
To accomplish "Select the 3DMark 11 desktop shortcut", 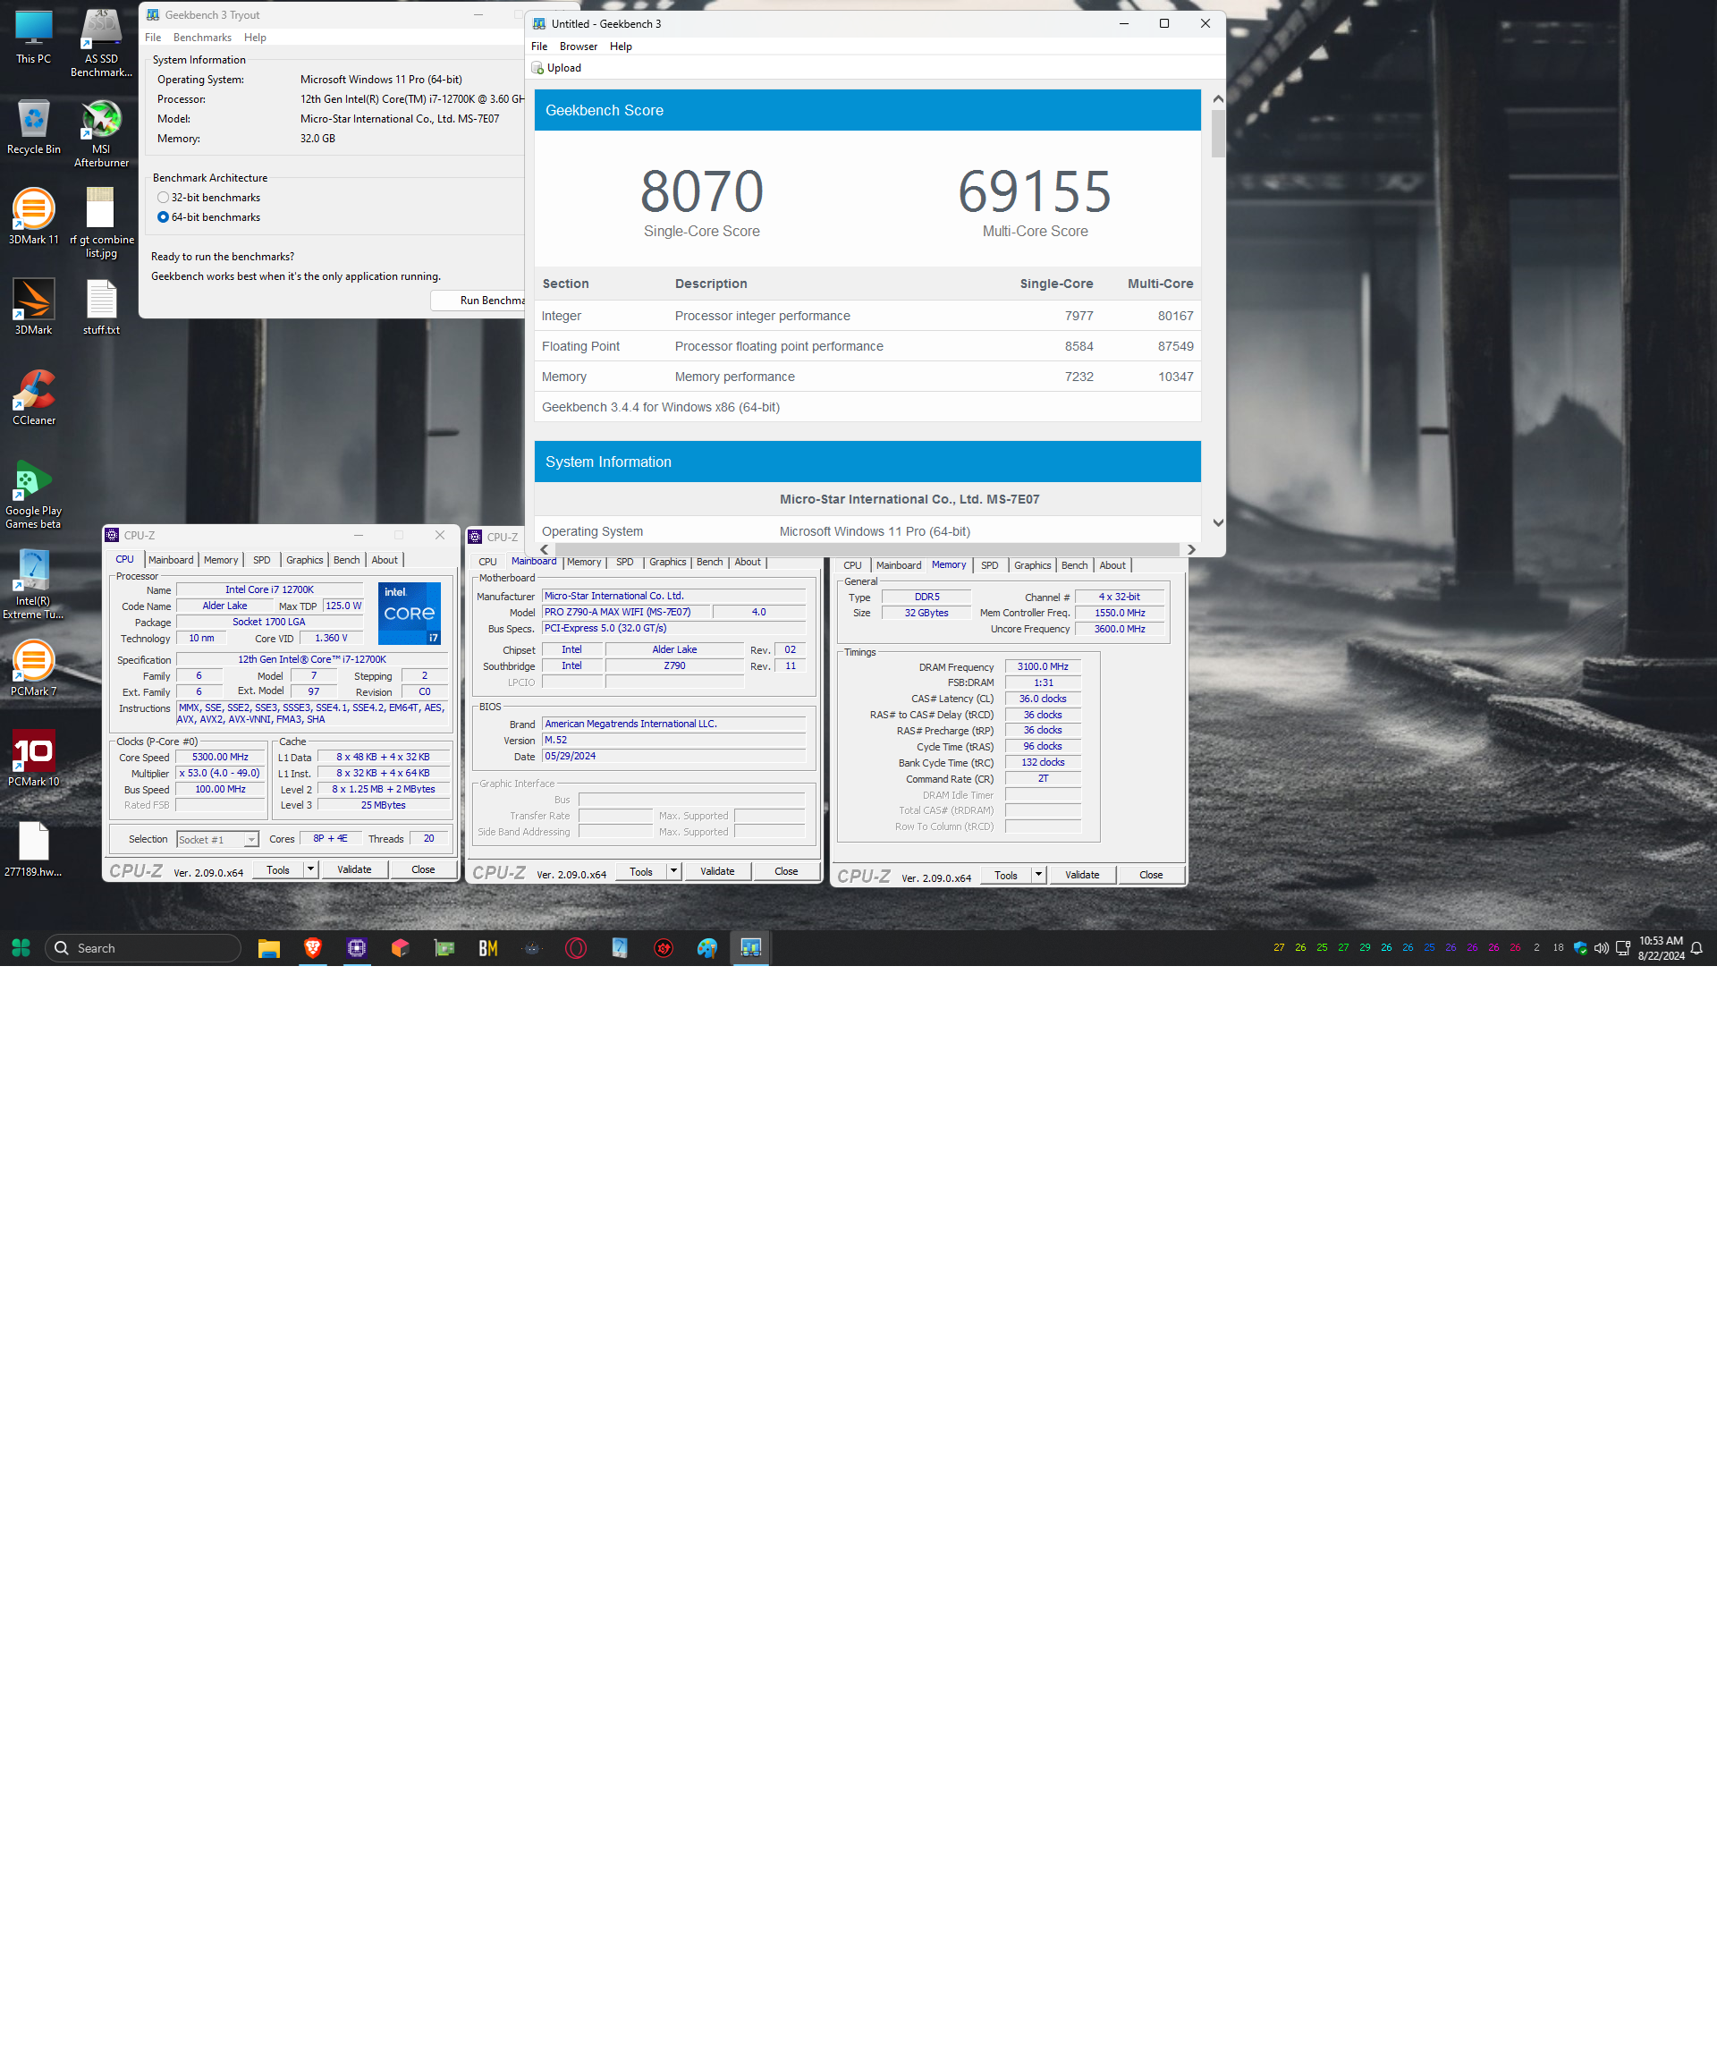I will tap(33, 216).
